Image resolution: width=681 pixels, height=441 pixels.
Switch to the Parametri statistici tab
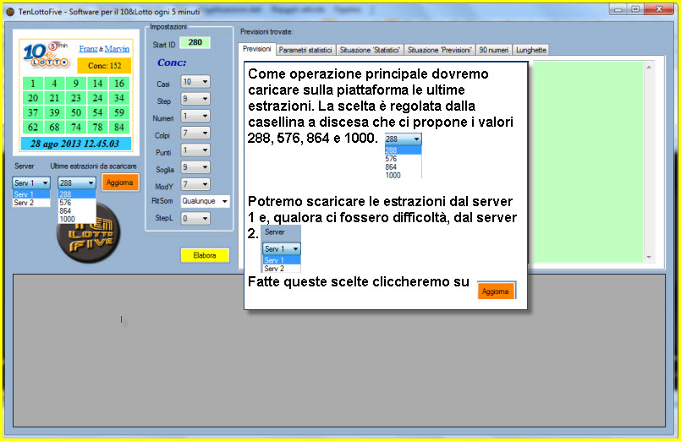point(305,50)
